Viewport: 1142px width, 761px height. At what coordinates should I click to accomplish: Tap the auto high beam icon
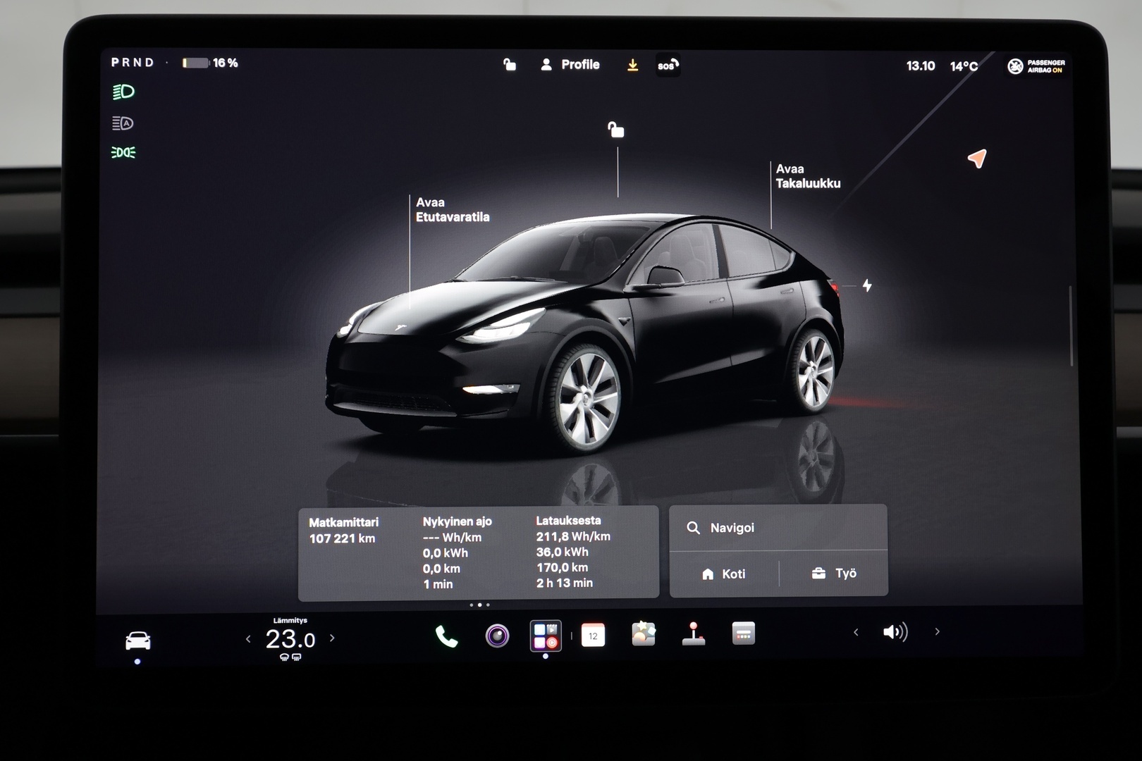click(x=123, y=123)
